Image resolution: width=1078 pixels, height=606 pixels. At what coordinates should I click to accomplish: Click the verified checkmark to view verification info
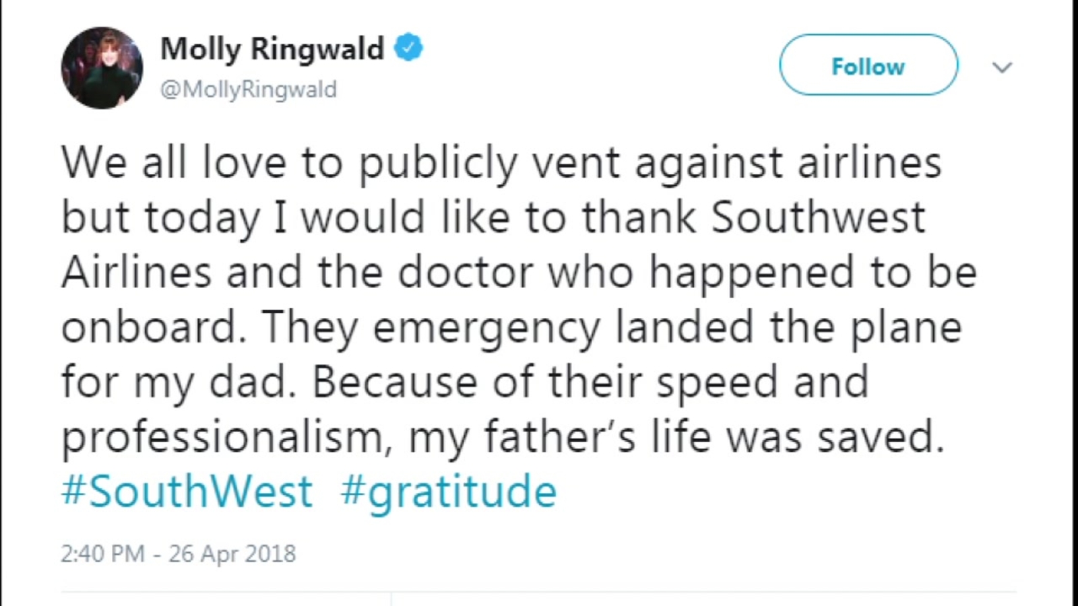tap(408, 47)
